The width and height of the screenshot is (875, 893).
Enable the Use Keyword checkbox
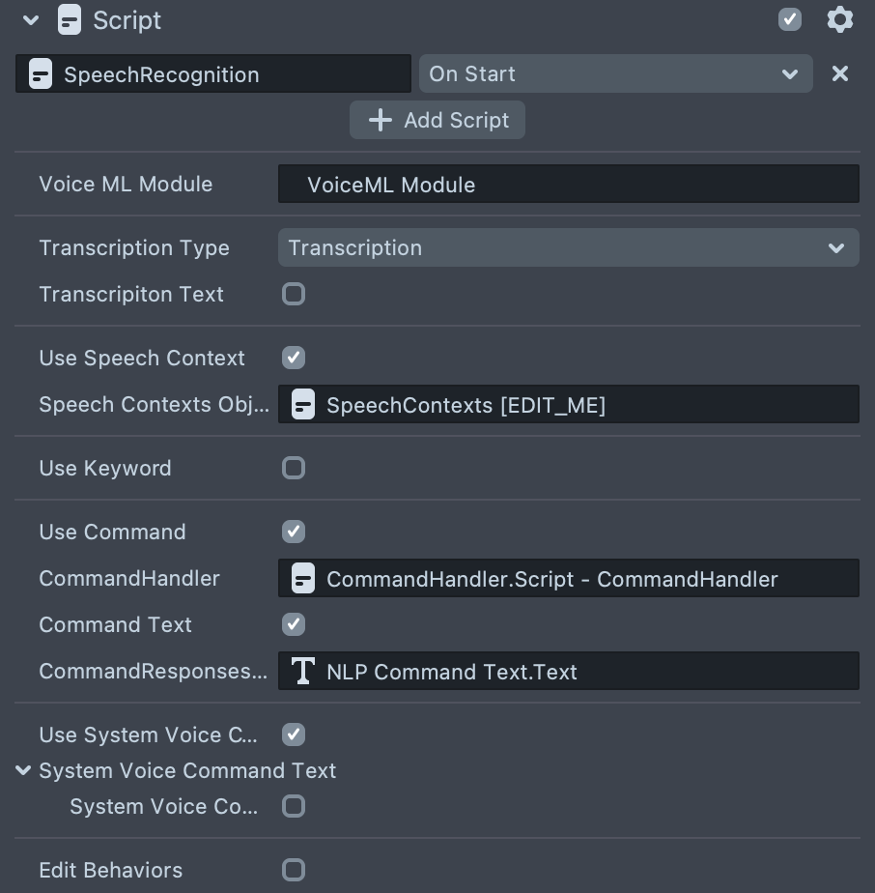pos(294,468)
